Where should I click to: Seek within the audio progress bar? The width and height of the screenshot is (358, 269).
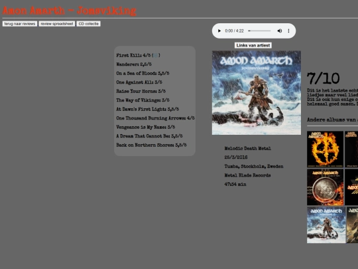(259, 31)
